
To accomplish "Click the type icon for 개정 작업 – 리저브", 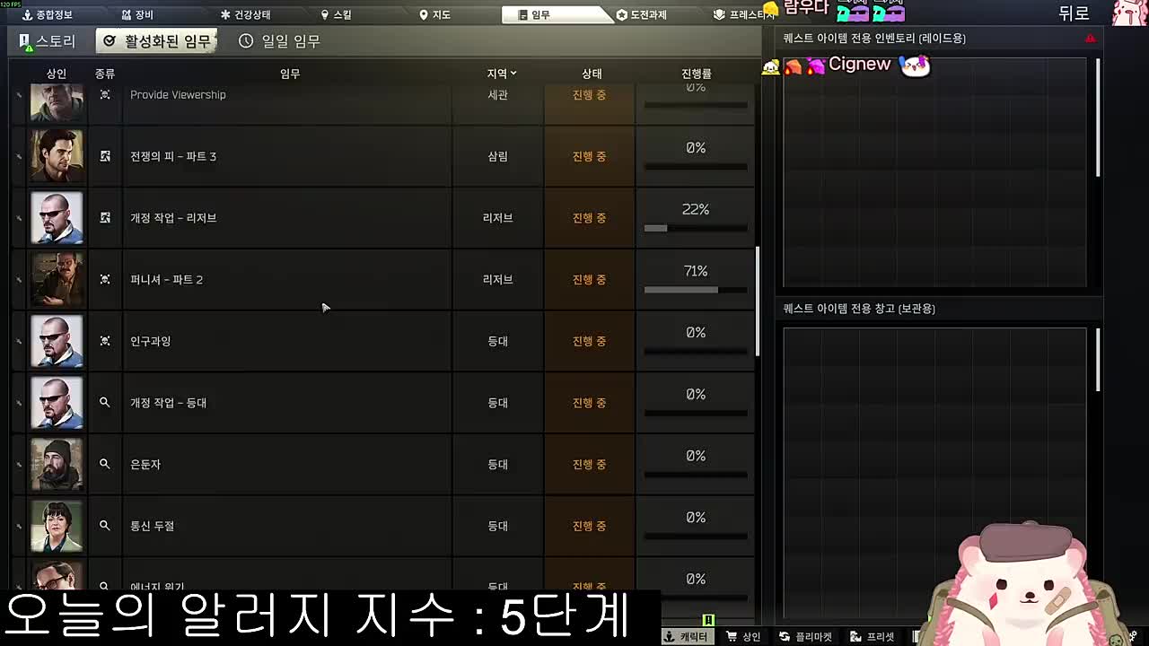I will [105, 218].
